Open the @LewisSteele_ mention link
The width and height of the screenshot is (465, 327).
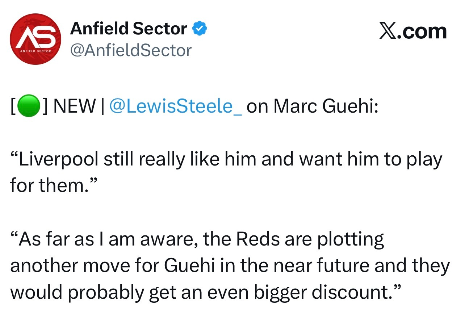click(x=175, y=106)
